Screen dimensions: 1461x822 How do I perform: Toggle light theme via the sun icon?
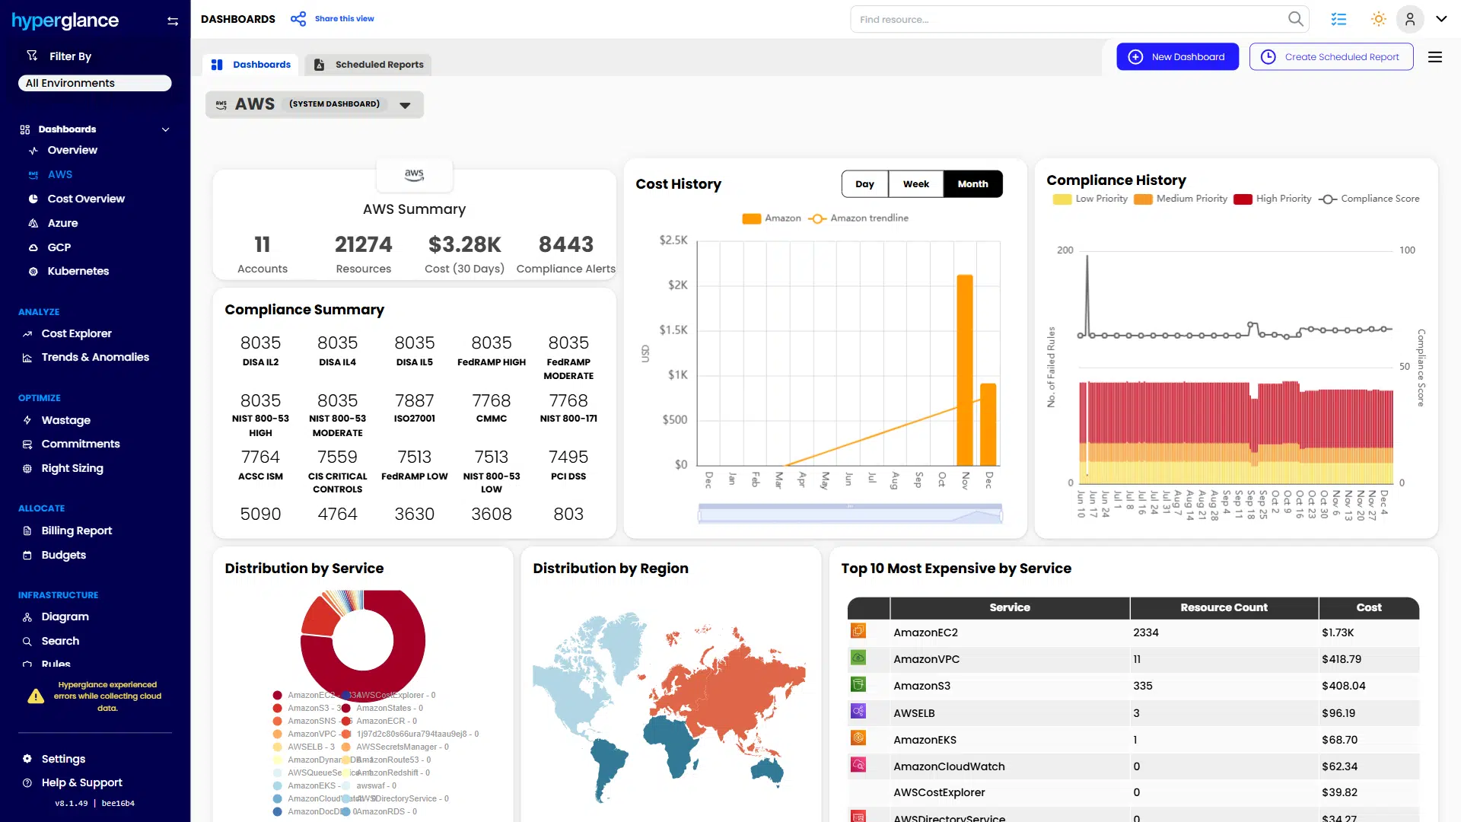[1378, 19]
